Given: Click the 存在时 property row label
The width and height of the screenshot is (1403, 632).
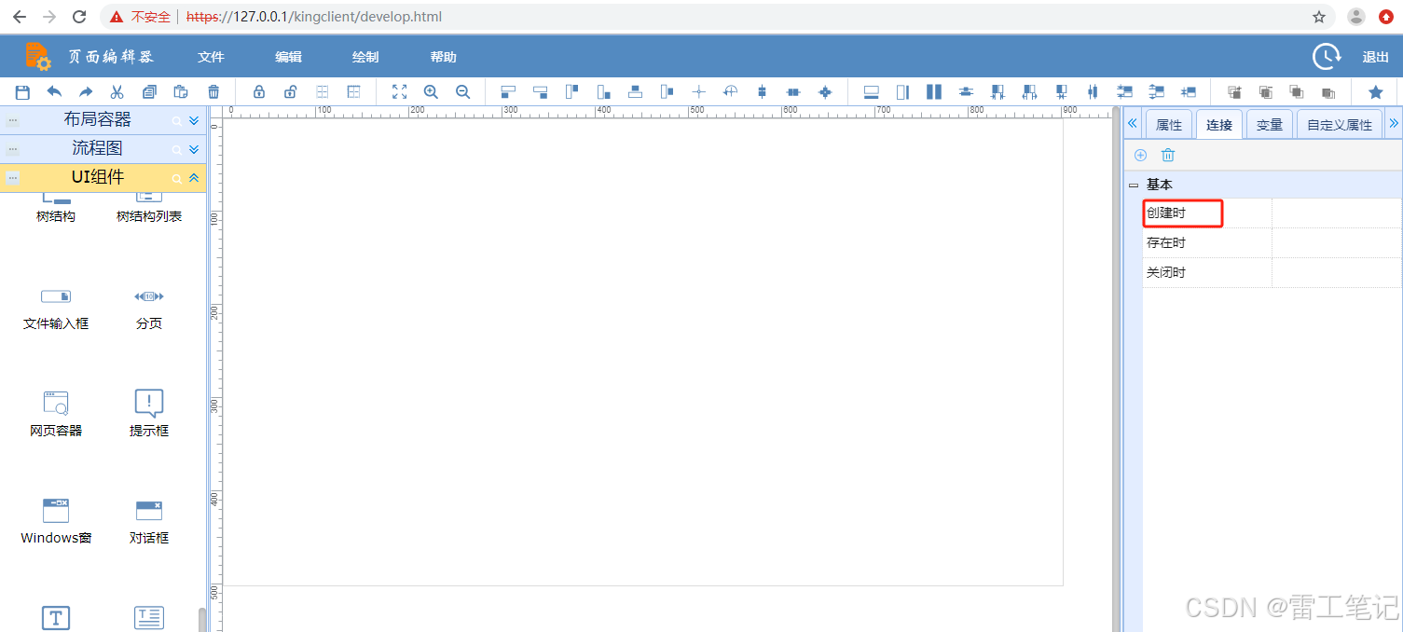Looking at the screenshot, I should pos(1166,242).
